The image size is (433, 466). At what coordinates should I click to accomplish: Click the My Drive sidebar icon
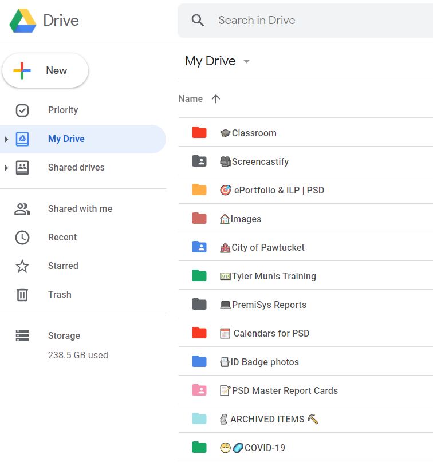click(x=22, y=139)
